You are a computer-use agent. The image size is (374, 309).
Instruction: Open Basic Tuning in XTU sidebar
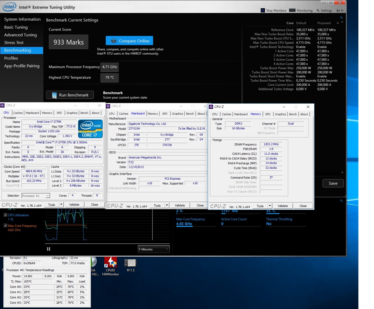[16, 27]
